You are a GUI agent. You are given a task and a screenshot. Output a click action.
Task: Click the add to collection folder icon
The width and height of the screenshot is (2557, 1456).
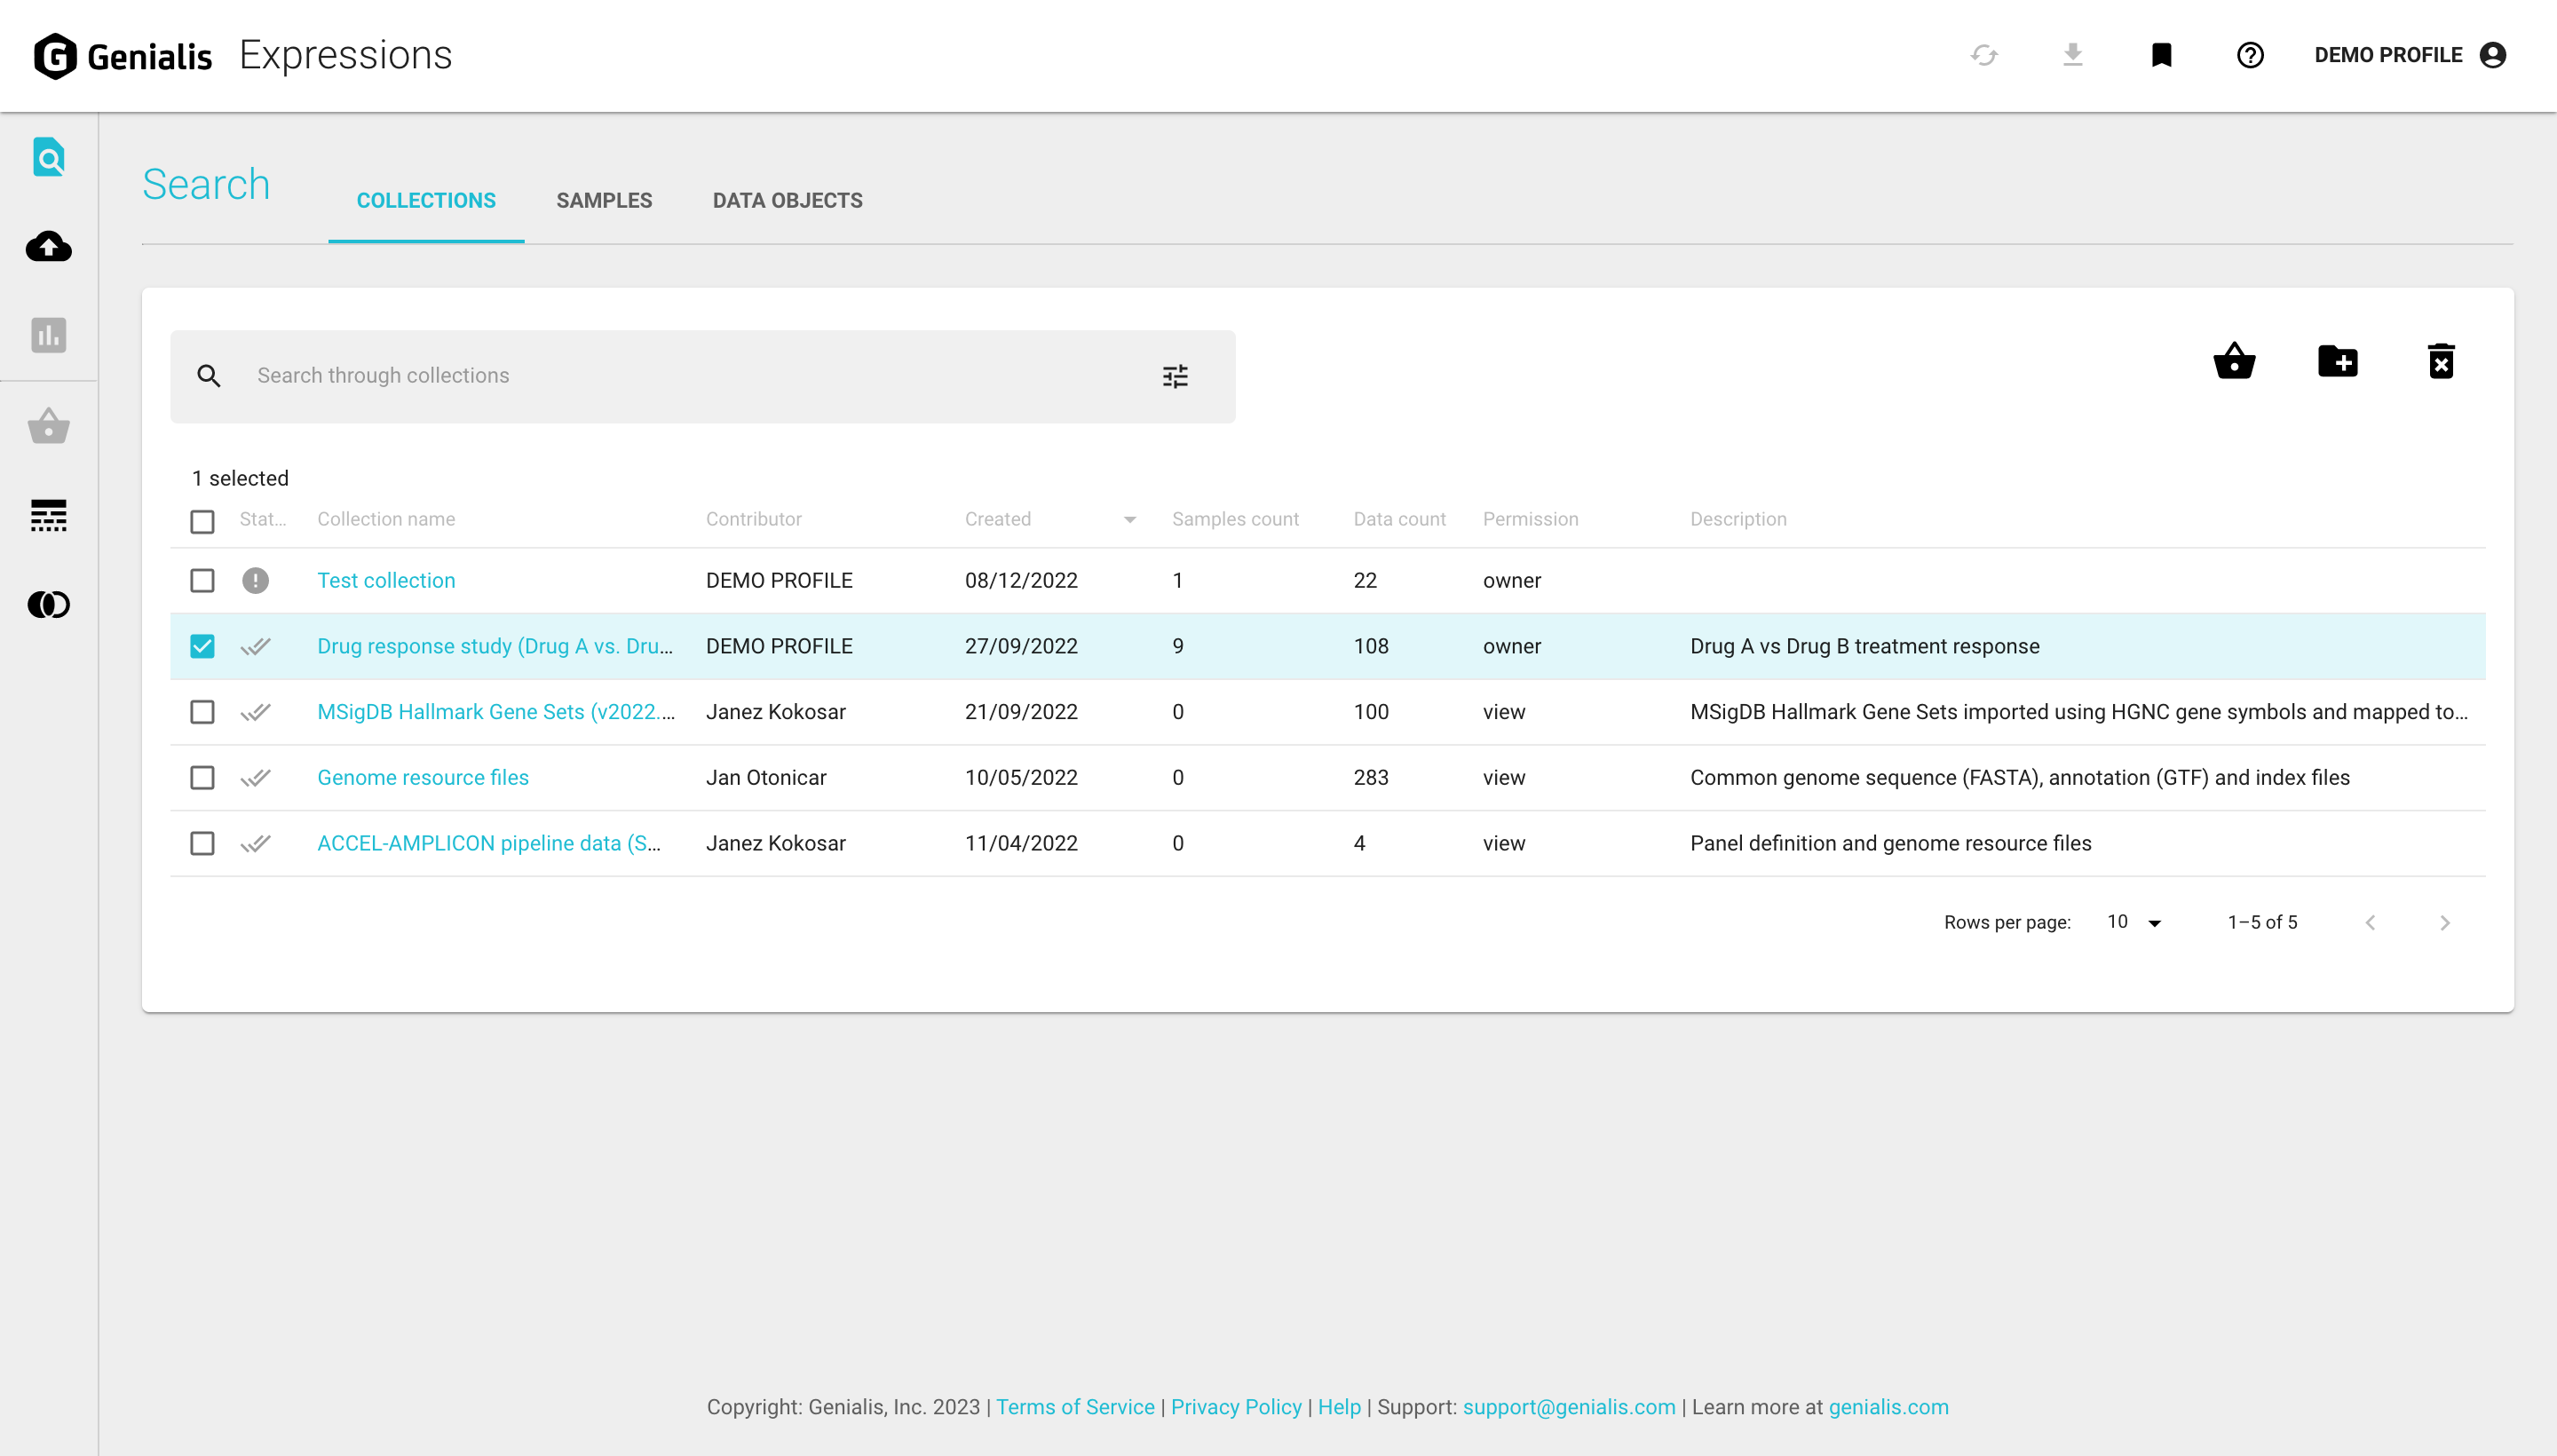pyautogui.click(x=2337, y=361)
